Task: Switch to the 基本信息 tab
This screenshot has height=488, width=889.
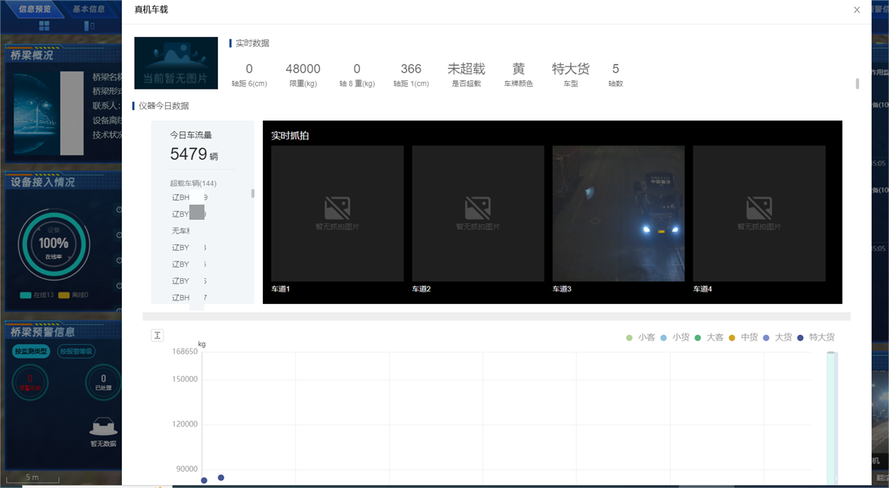Action: click(x=89, y=9)
